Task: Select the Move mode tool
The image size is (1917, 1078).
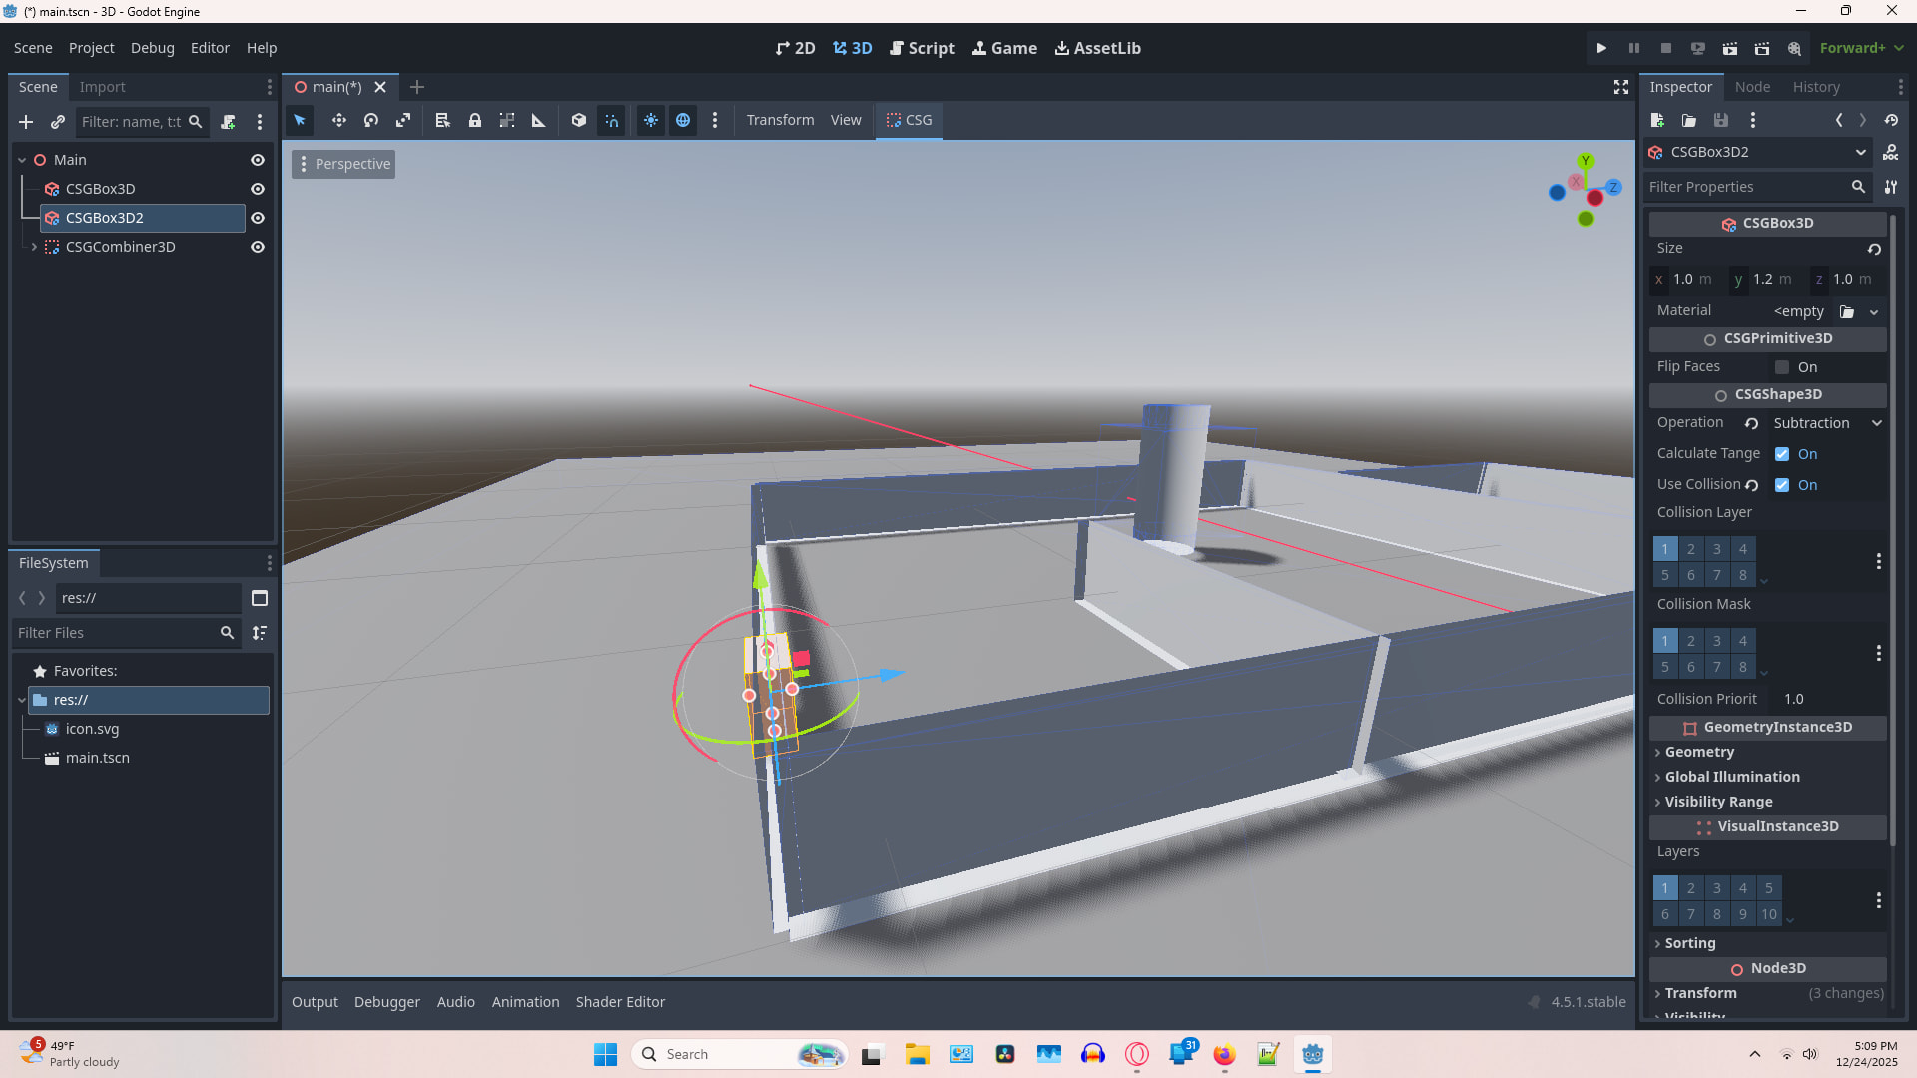Action: point(339,120)
